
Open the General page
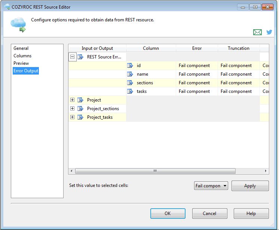point(21,48)
